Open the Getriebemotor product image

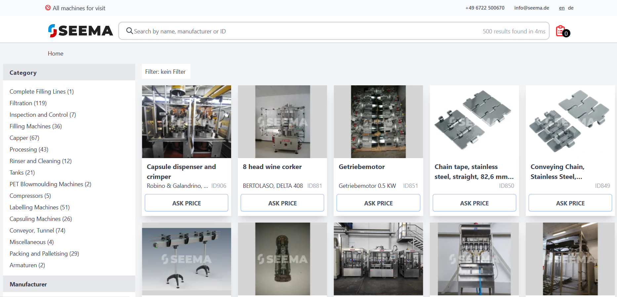tap(378, 122)
